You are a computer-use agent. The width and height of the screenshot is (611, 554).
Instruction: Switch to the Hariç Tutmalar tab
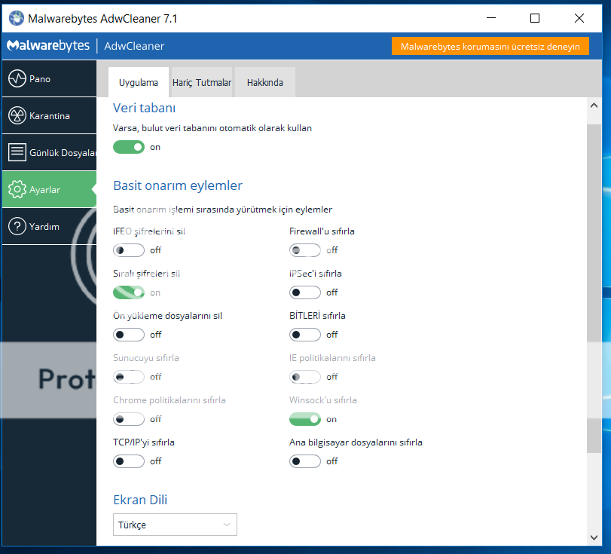201,83
